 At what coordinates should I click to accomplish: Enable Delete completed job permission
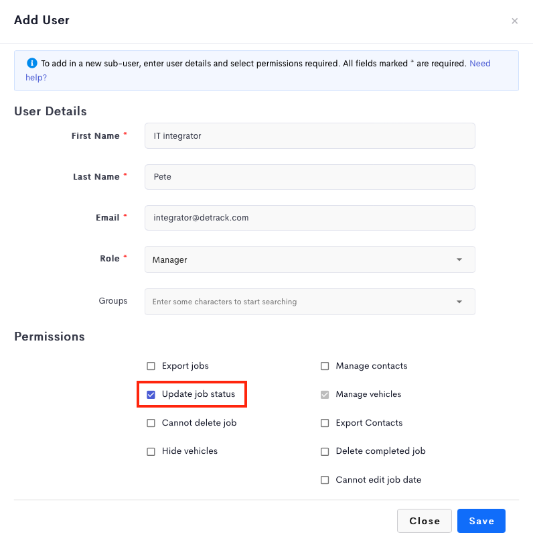coord(325,452)
